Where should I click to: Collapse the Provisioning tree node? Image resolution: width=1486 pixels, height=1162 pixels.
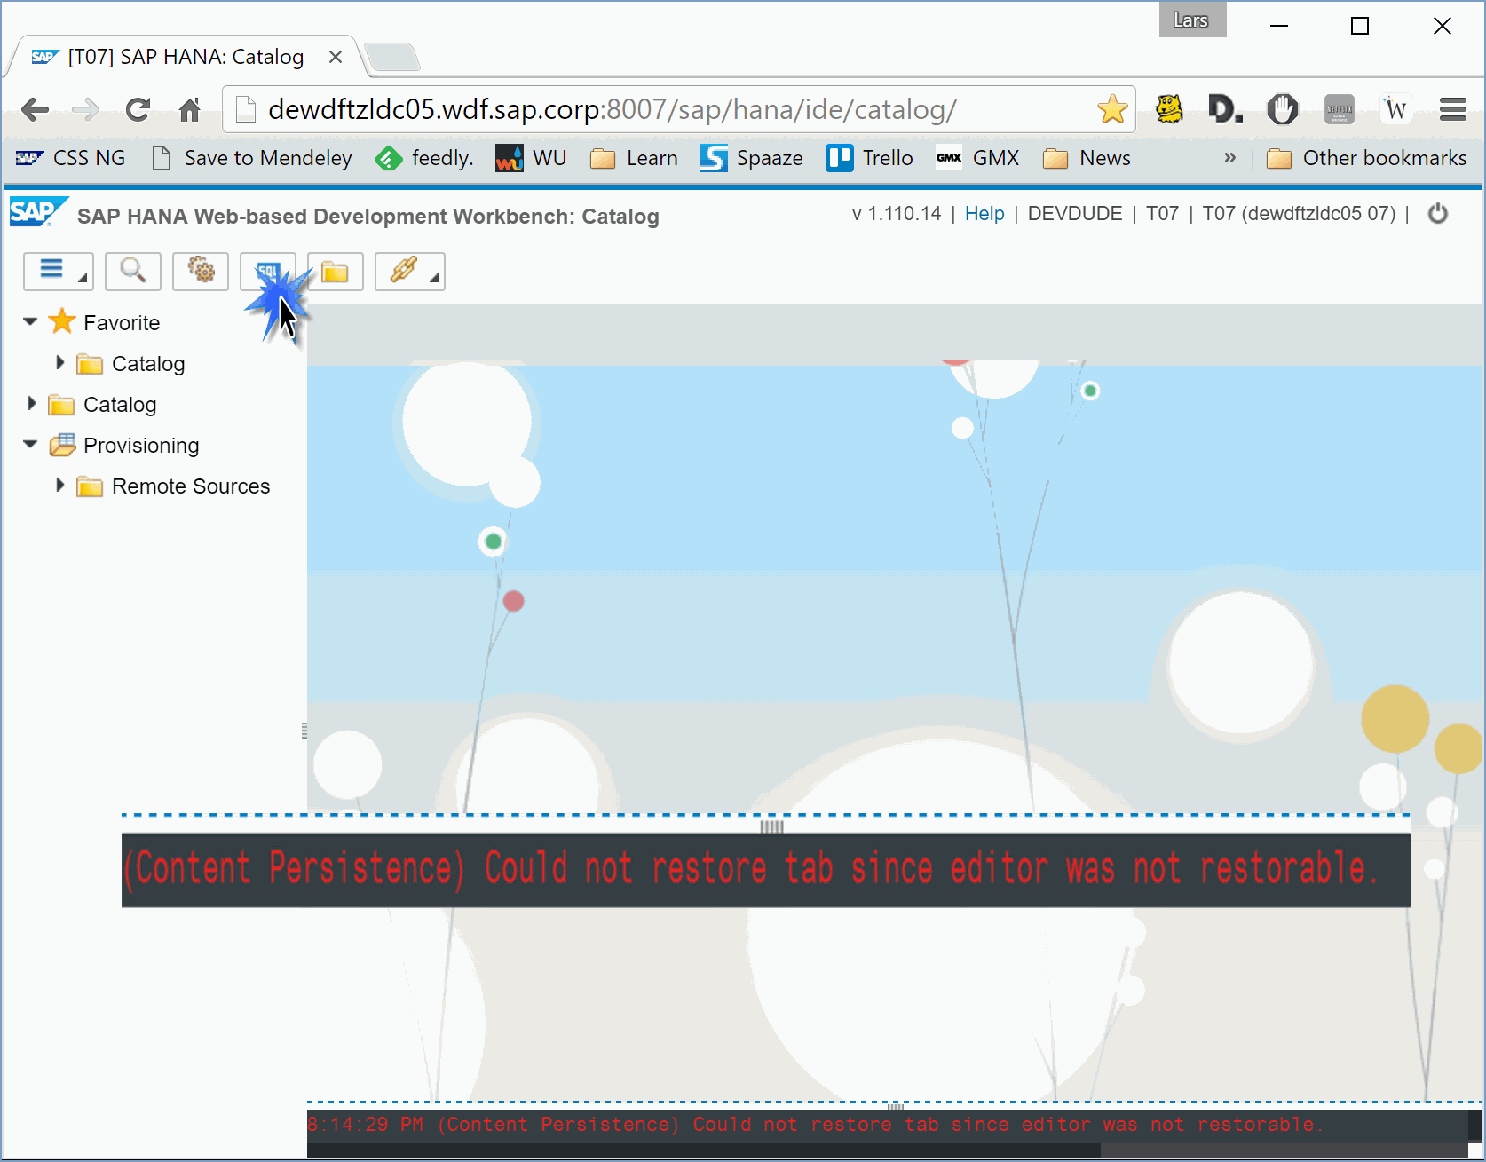30,444
